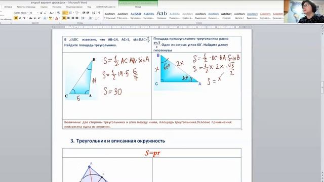
Task: Click the Sort icon in the paragraph group
Action: 93,13
